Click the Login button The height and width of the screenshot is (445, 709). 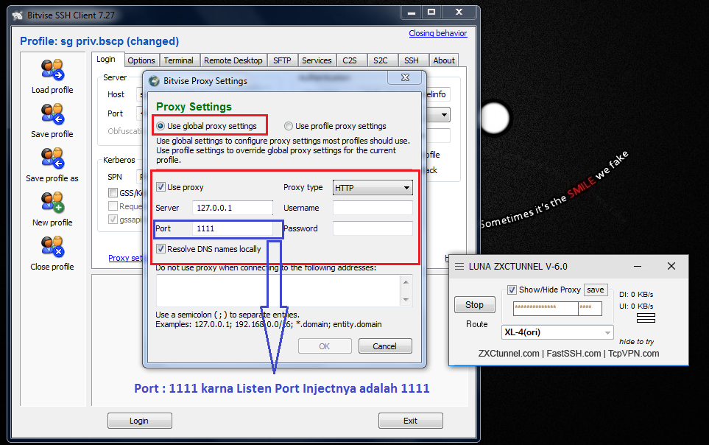point(139,421)
